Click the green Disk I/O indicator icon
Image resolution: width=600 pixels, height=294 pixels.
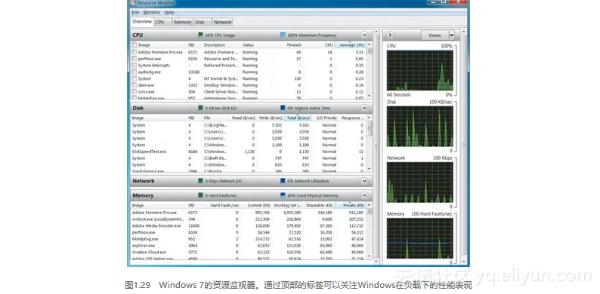click(200, 108)
